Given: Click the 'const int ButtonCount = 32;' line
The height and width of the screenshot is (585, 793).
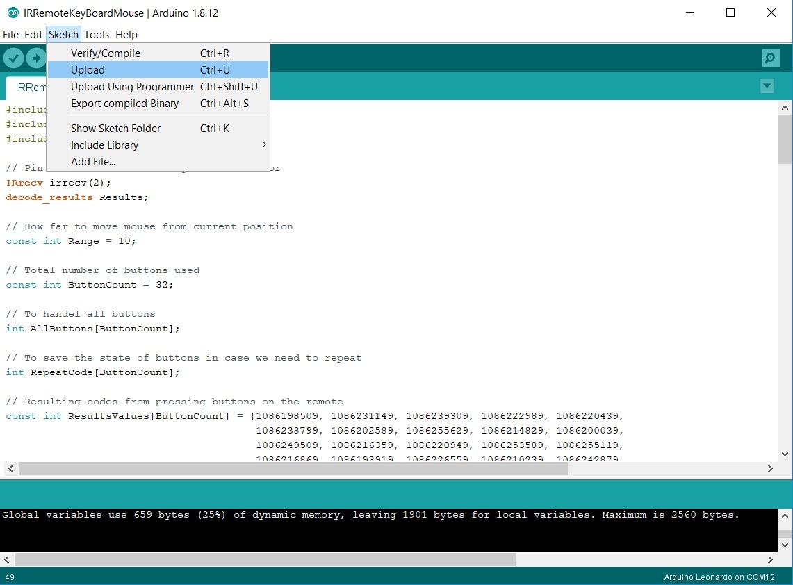Looking at the screenshot, I should (x=90, y=285).
